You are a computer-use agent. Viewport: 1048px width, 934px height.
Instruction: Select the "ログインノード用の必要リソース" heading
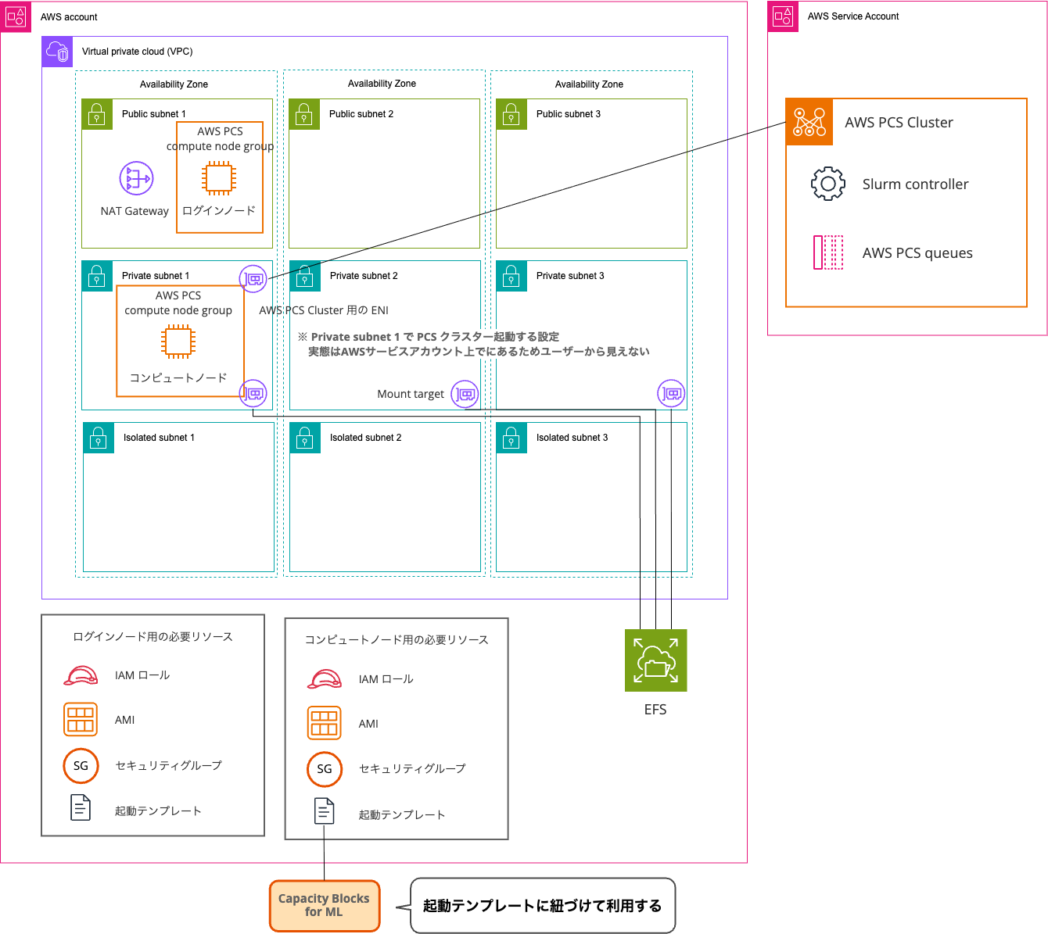pyautogui.click(x=153, y=637)
